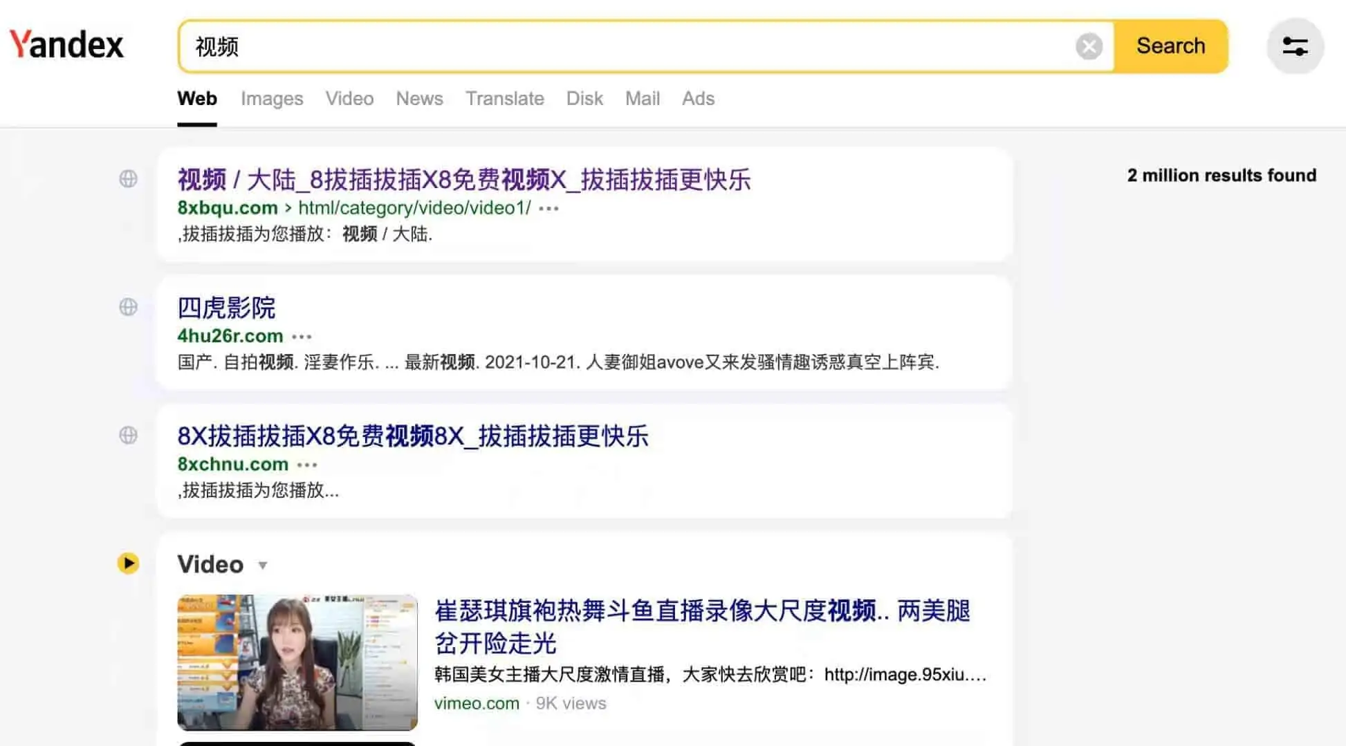Click globe icon beside 4hu26r.com result
The image size is (1346, 746).
coord(128,307)
